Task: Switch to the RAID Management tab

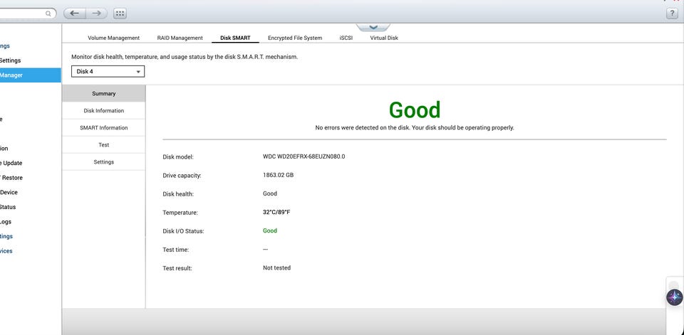Action: click(x=180, y=38)
